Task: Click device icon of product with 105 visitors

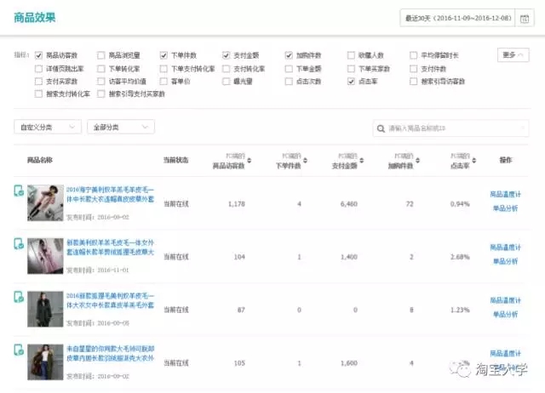Action: click(19, 350)
